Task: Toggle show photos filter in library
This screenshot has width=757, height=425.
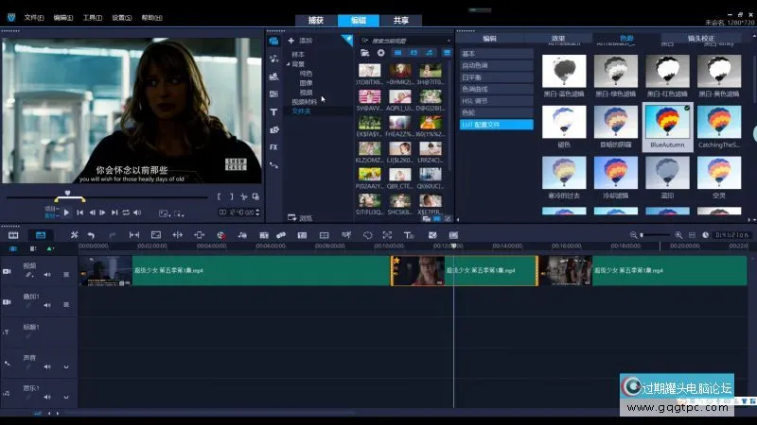Action: pos(414,53)
